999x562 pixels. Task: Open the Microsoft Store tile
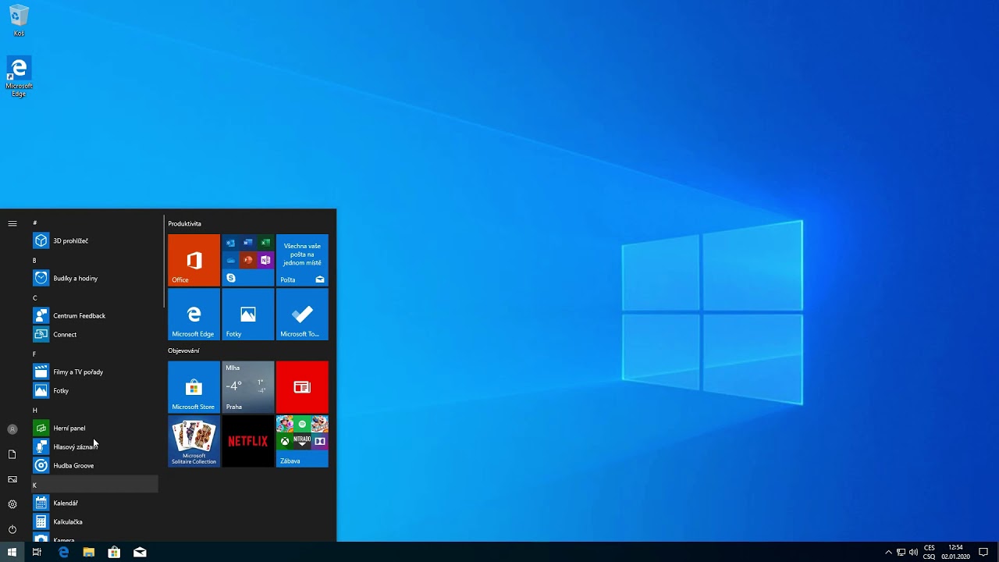click(x=194, y=387)
